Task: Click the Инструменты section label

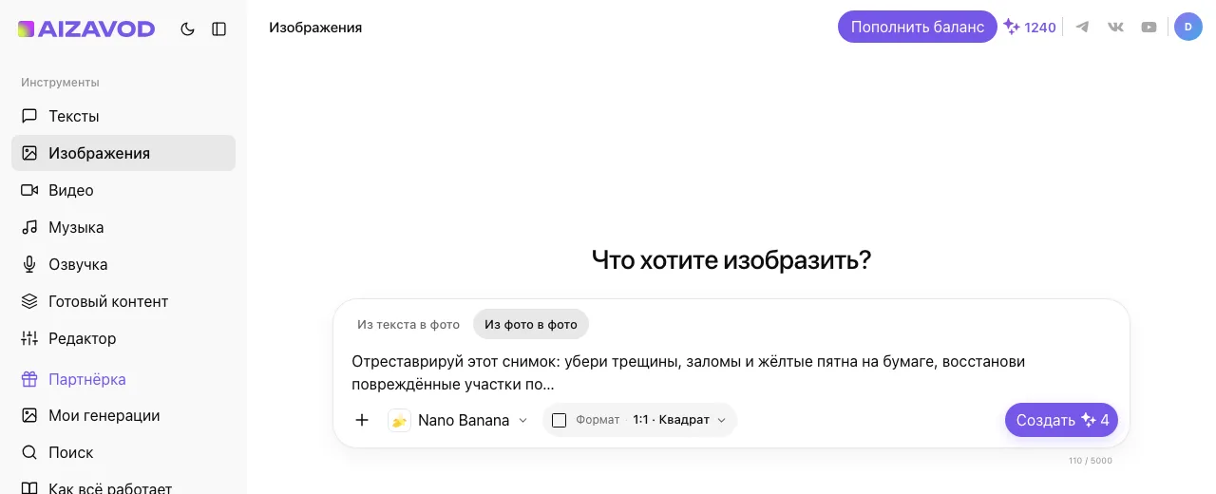Action: tap(60, 83)
